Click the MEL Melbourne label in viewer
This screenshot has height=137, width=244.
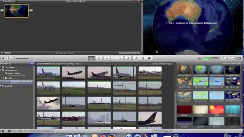(x=193, y=23)
